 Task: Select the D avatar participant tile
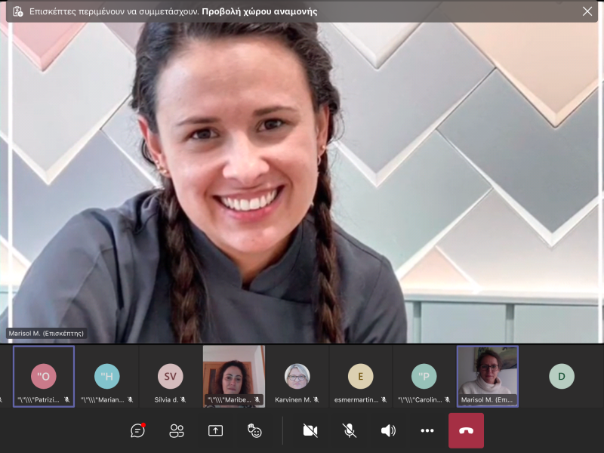click(562, 376)
